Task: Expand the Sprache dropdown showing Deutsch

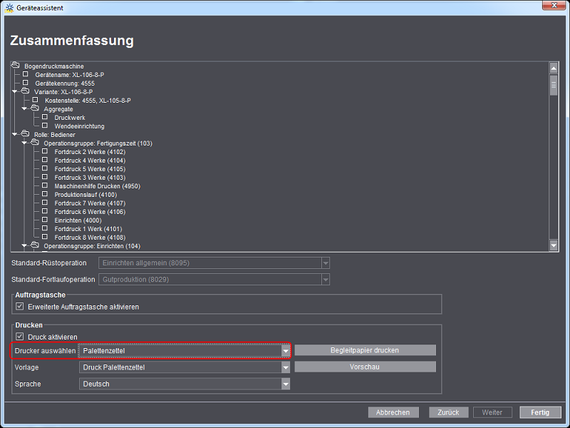Action: 286,384
